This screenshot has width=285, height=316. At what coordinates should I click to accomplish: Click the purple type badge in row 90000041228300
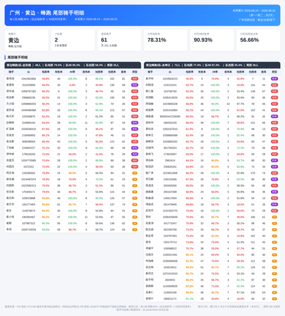click(274, 116)
